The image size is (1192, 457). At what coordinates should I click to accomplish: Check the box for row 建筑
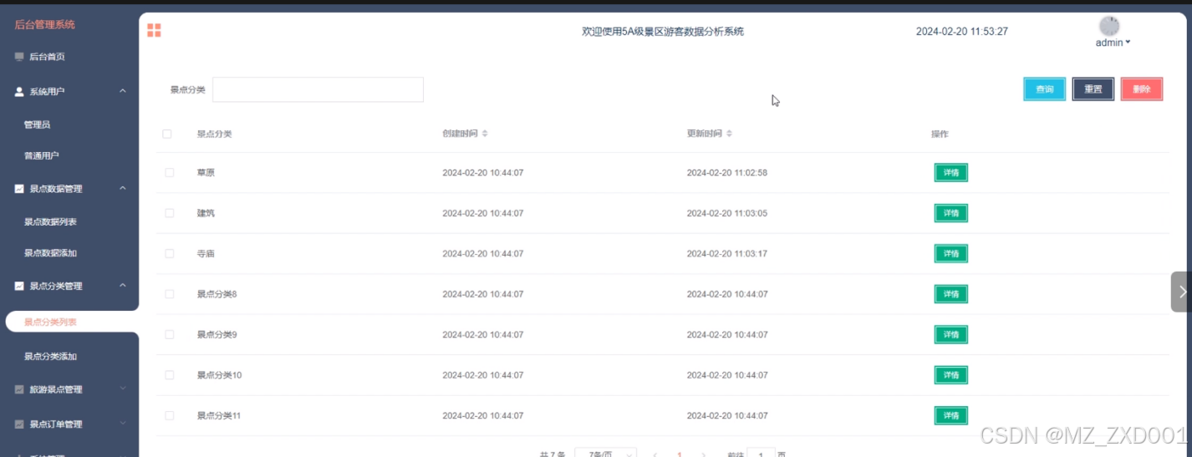(170, 213)
